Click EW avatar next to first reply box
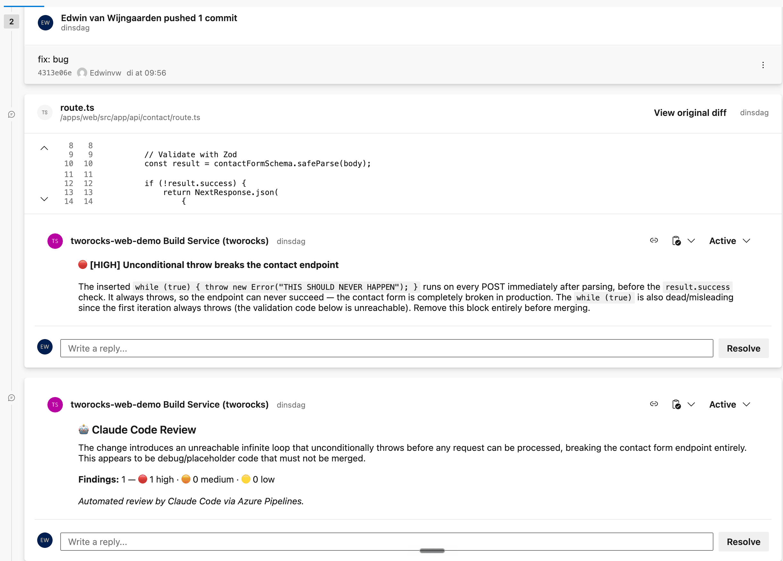 45,346
